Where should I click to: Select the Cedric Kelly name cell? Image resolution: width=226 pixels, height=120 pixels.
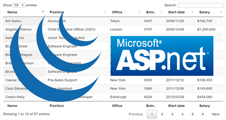click(x=15, y=97)
